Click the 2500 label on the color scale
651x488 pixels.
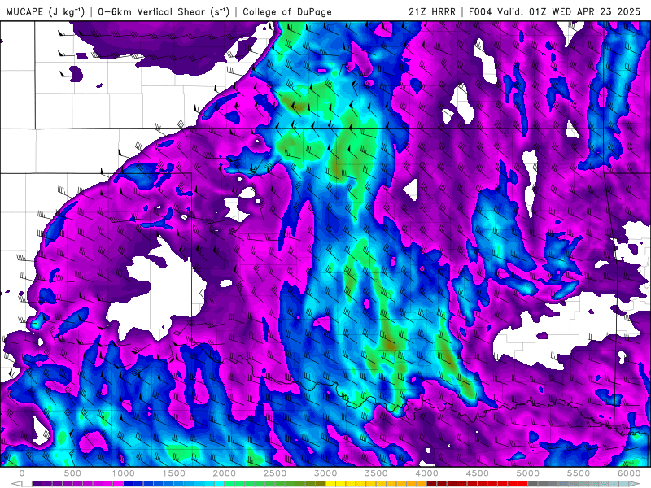click(275, 473)
